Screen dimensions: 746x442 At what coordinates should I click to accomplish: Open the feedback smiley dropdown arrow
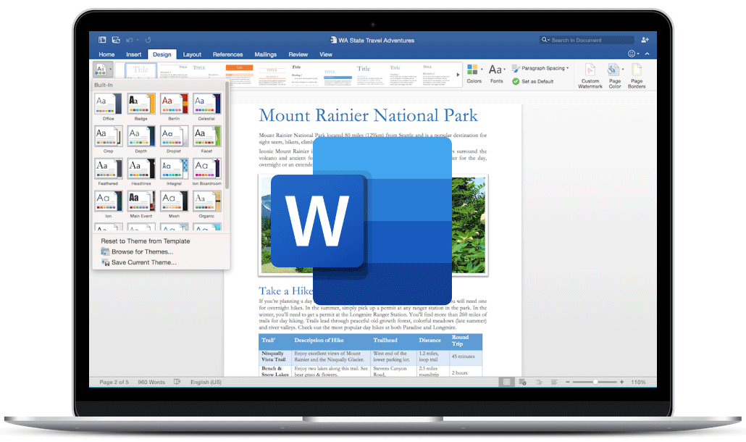coord(638,54)
